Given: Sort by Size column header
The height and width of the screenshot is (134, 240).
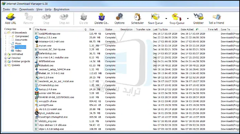Looking at the screenshot, I should (96, 29).
